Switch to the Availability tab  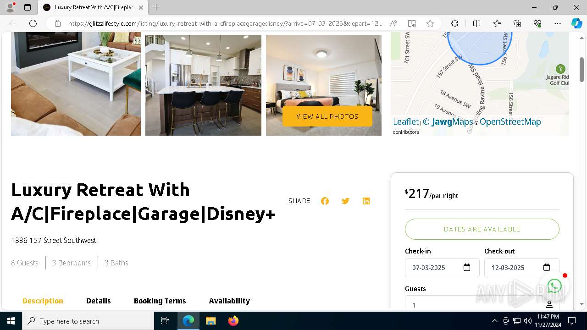tap(229, 301)
